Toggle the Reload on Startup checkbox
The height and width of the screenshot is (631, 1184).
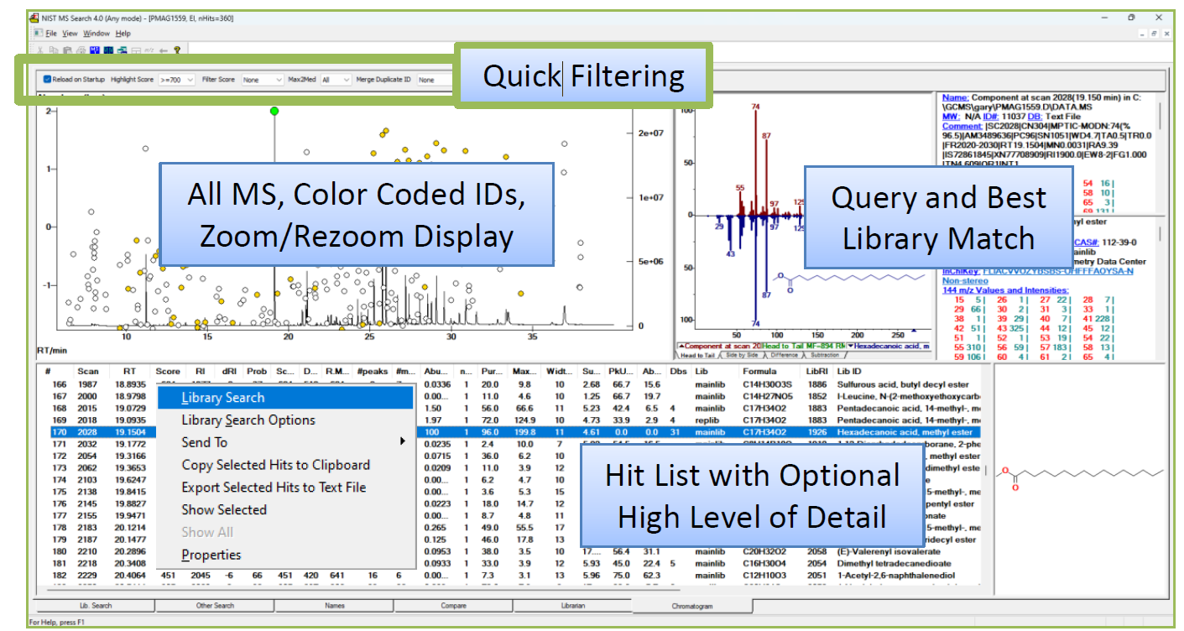coord(47,80)
